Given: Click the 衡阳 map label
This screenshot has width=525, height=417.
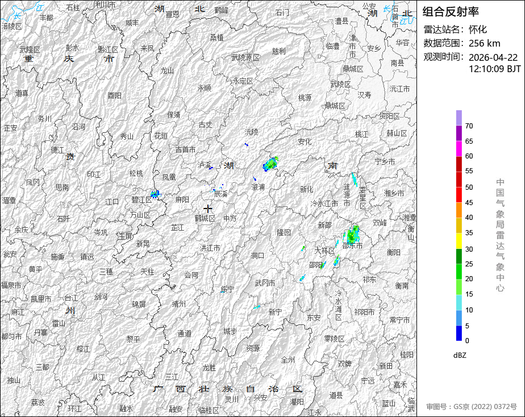Looking at the screenshot, I should tap(393, 252).
